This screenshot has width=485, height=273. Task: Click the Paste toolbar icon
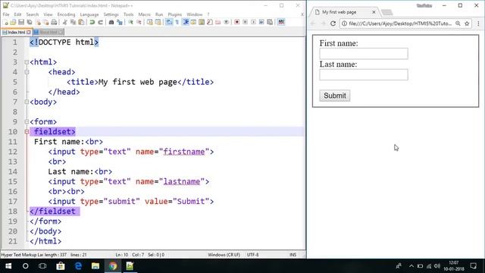(81, 22)
